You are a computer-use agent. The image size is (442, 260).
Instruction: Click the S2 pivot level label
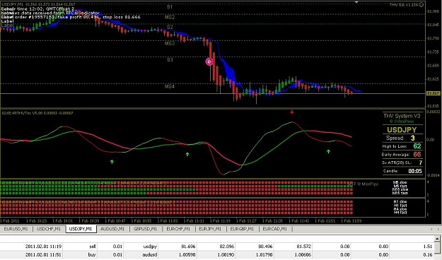tap(170, 27)
